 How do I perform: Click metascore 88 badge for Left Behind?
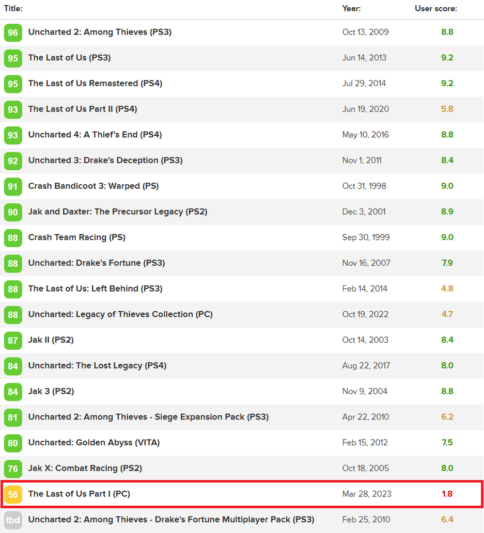tap(13, 289)
